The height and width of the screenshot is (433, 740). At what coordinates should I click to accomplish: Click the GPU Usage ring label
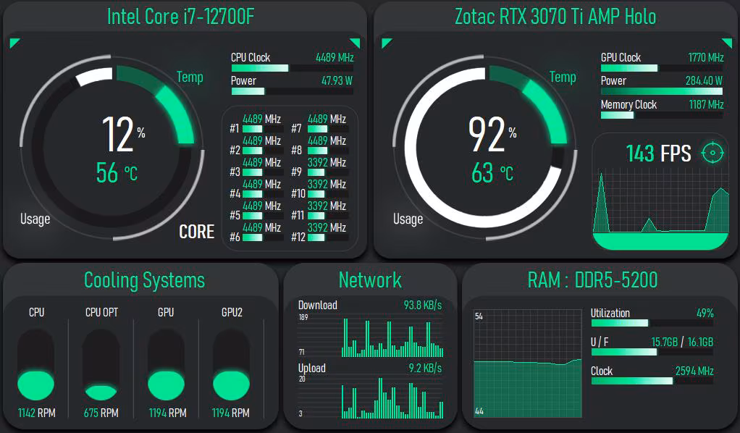point(408,219)
